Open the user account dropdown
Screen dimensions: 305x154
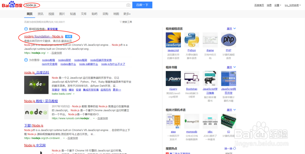[x=293, y=5]
